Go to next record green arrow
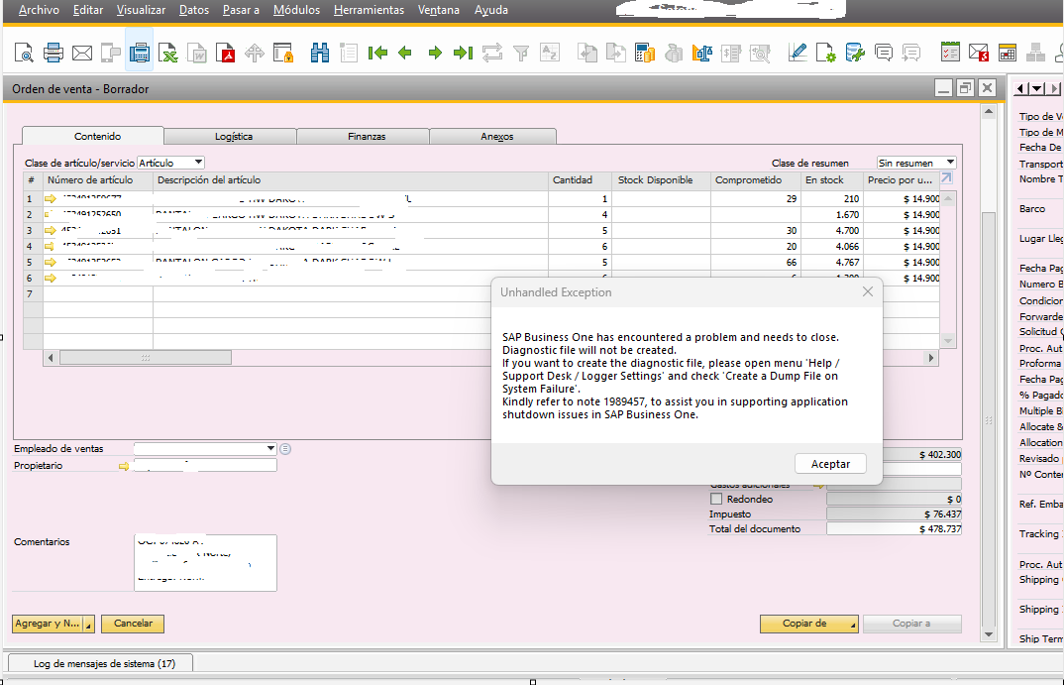The width and height of the screenshot is (1064, 685). click(x=435, y=53)
